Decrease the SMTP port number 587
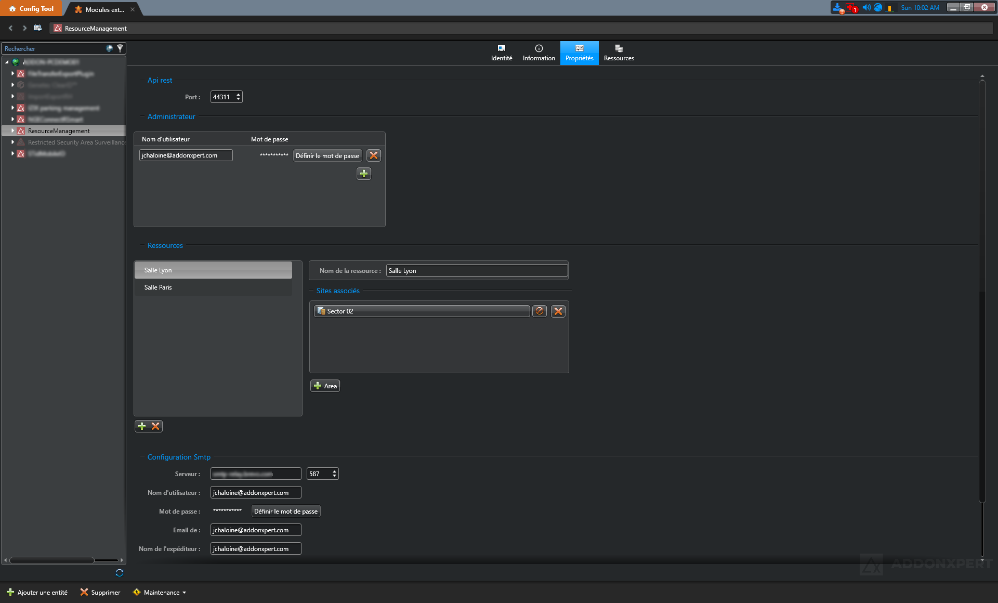Viewport: 998px width, 603px height. coord(334,476)
